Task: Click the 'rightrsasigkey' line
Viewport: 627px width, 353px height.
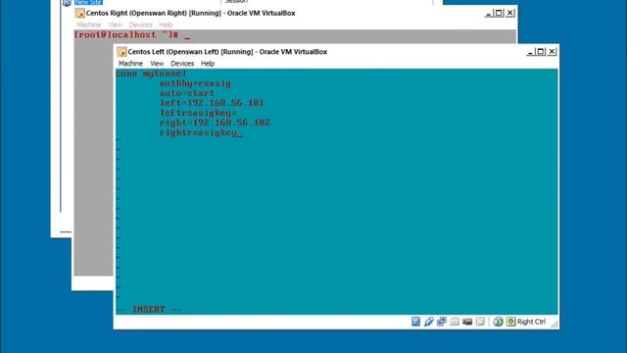Action: [198, 132]
